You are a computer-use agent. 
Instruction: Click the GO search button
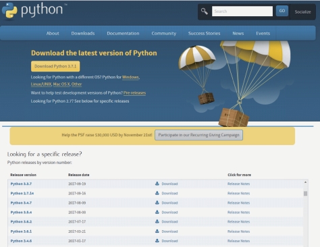coord(282,11)
